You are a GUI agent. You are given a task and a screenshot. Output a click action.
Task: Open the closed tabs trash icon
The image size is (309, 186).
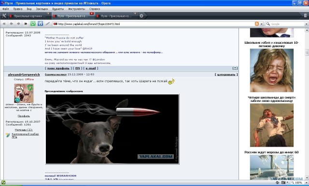pyautogui.click(x=305, y=15)
